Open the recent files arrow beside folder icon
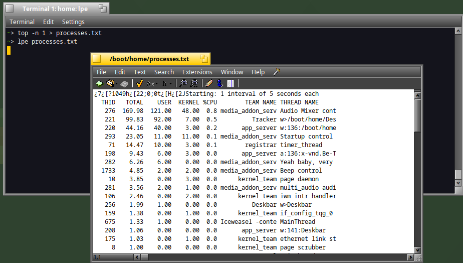Screen dimensions: 463x263 pyautogui.click(x=116, y=84)
